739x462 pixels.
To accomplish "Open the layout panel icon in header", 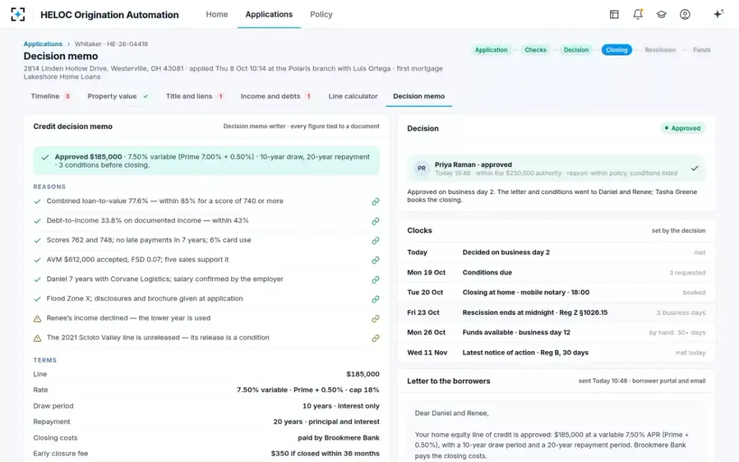I will pyautogui.click(x=614, y=14).
